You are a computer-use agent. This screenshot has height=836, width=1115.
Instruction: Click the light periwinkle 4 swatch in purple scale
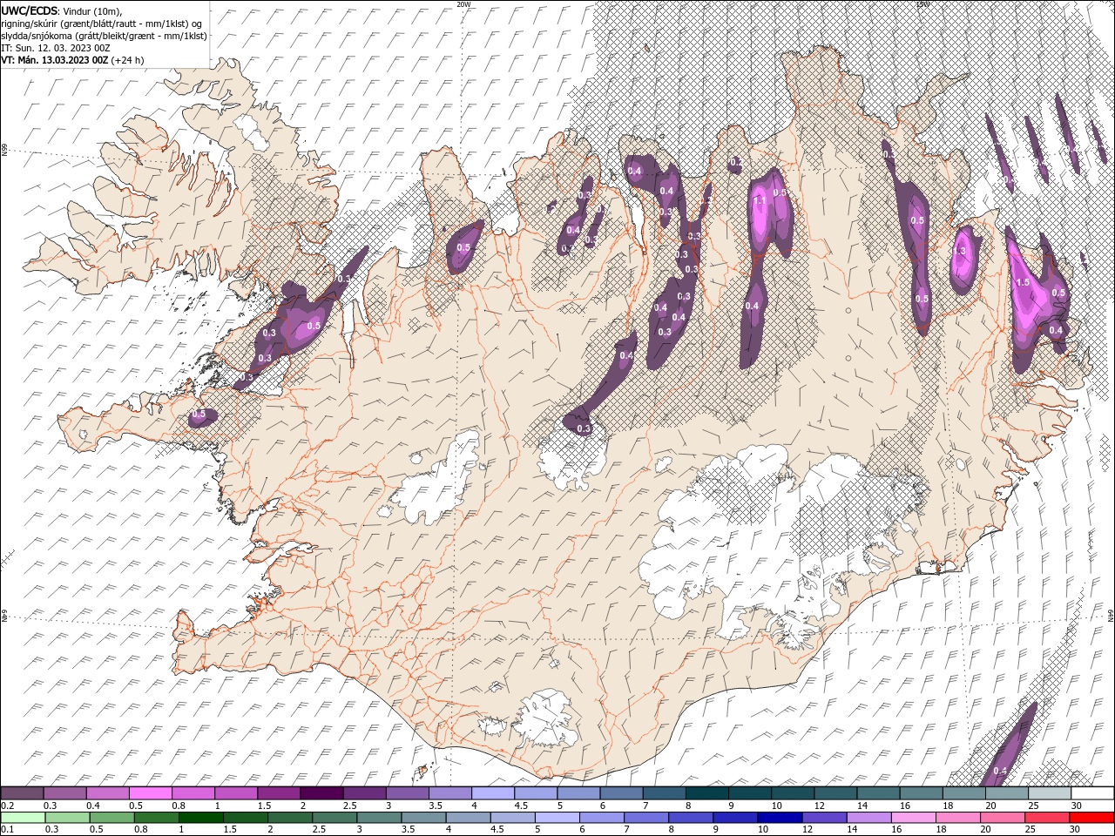pos(493,793)
